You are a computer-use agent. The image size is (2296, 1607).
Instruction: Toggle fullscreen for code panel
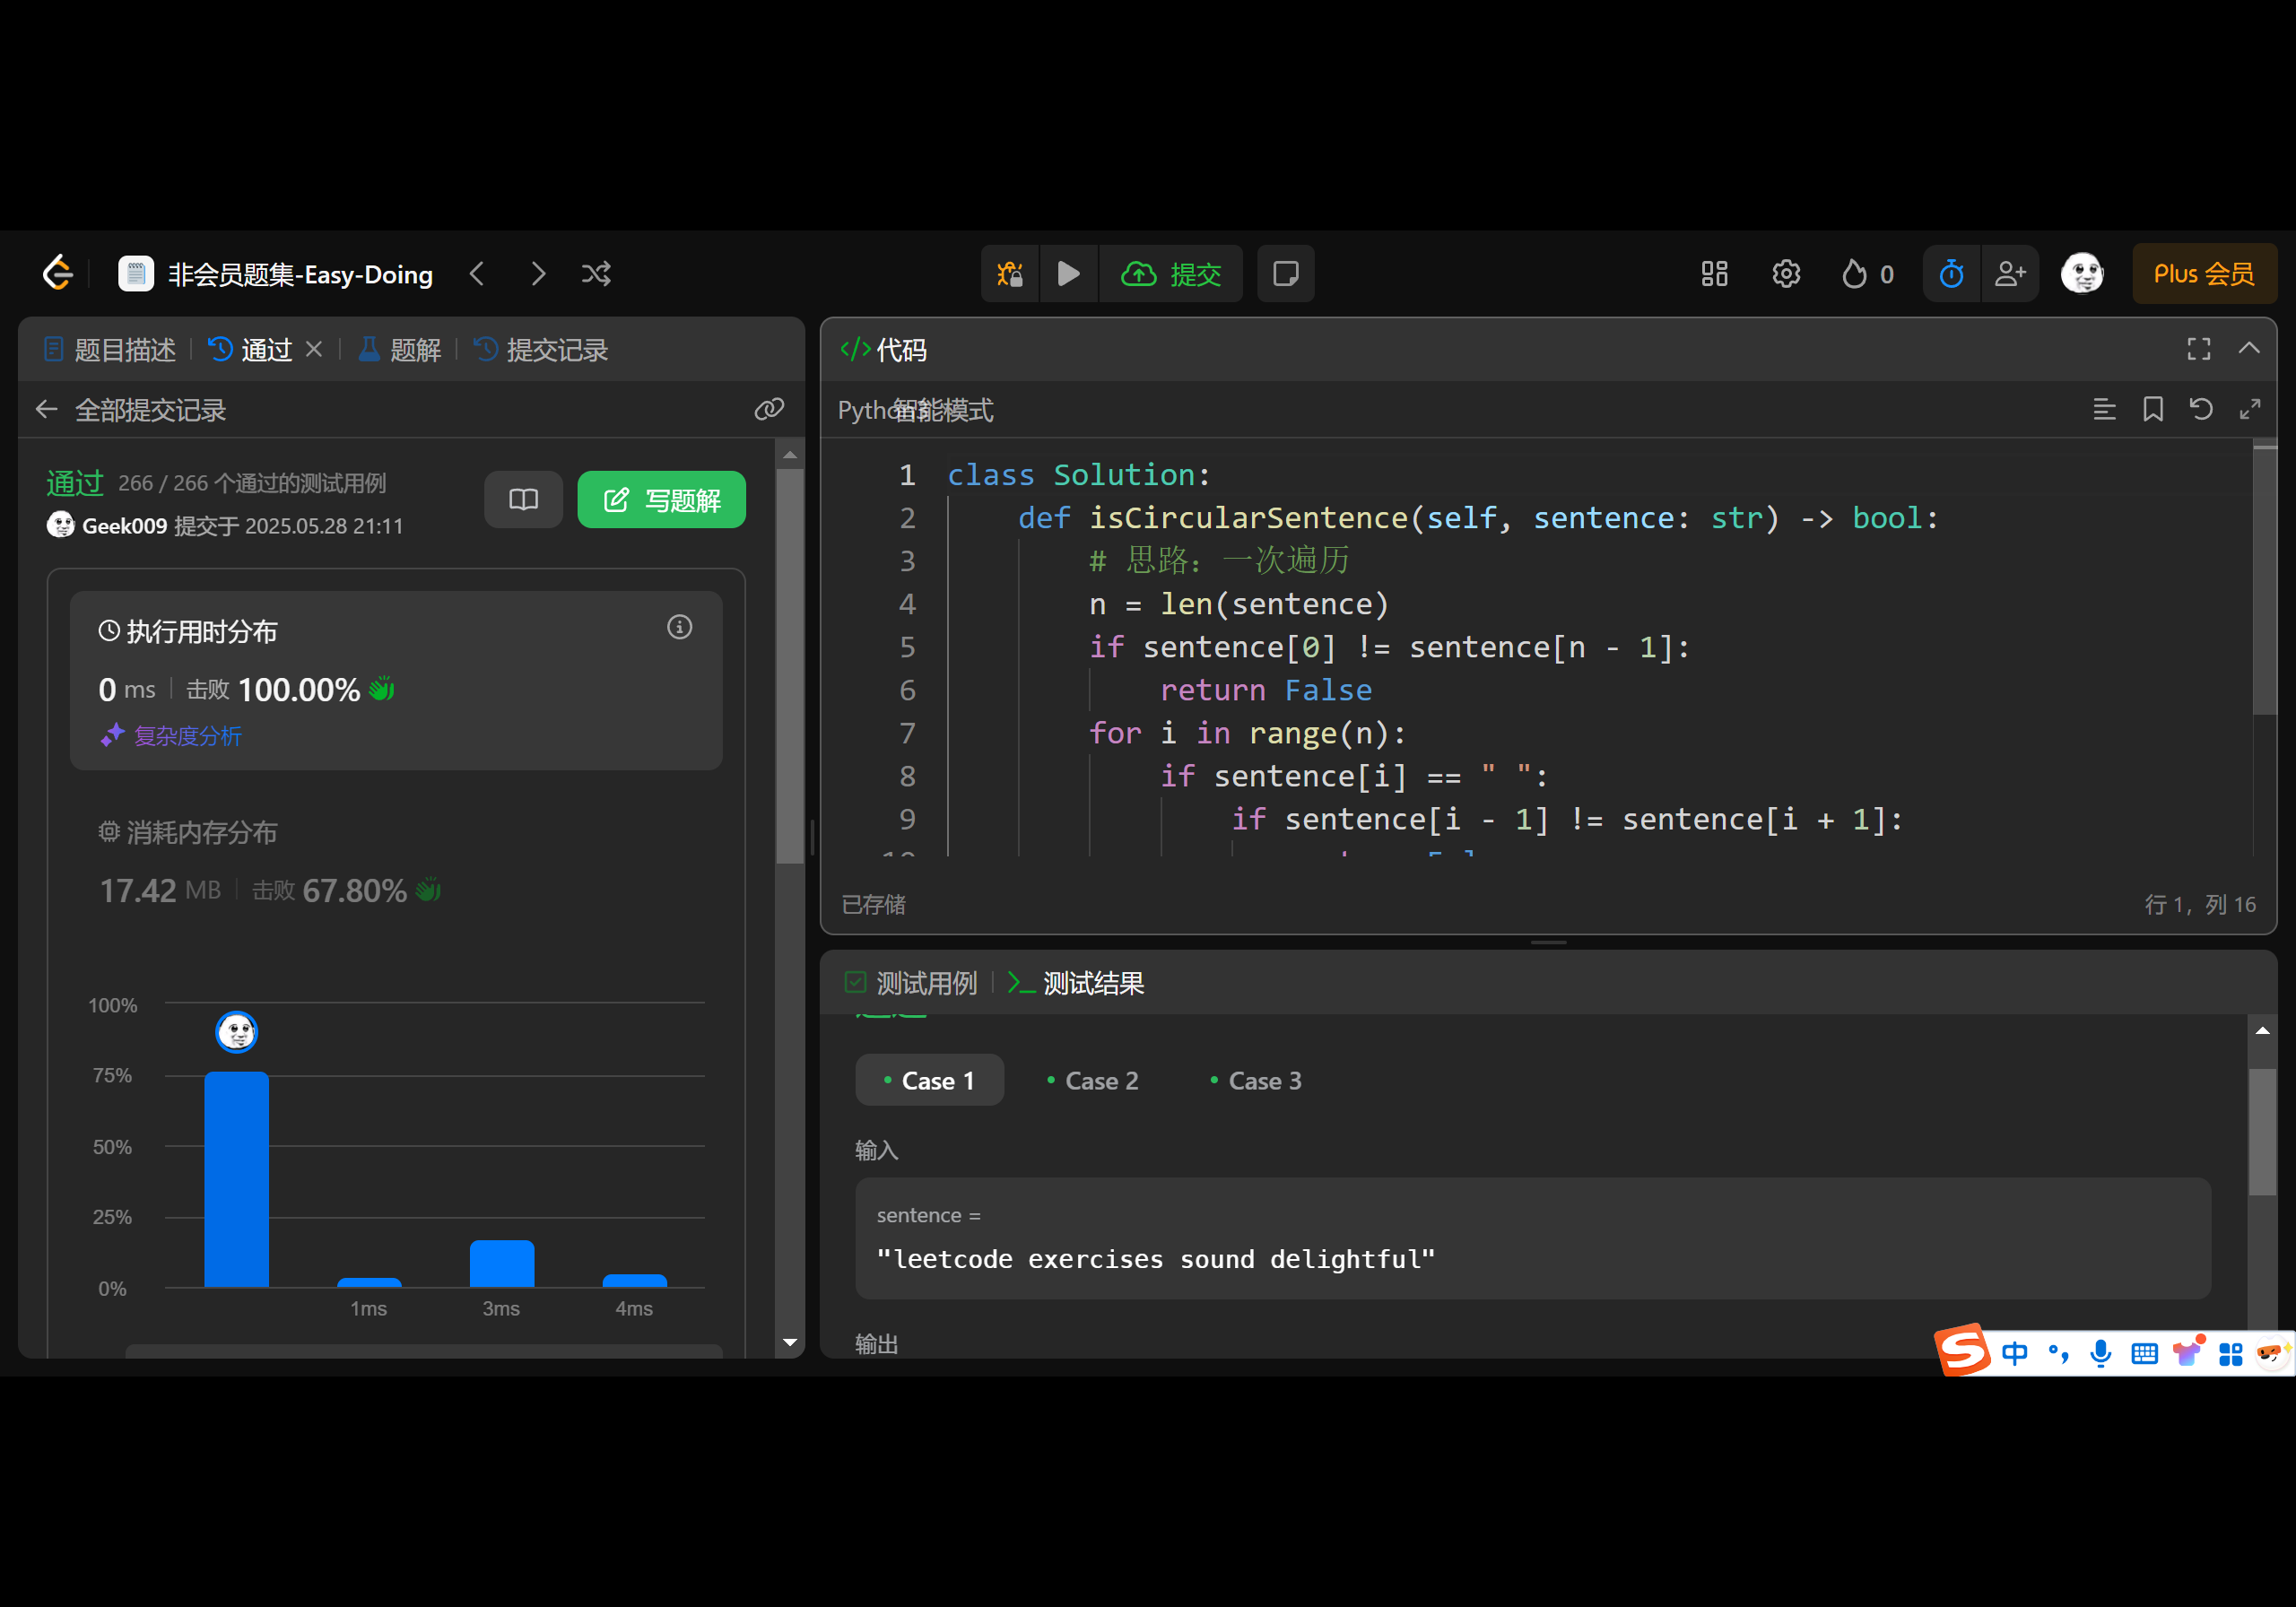click(2198, 348)
